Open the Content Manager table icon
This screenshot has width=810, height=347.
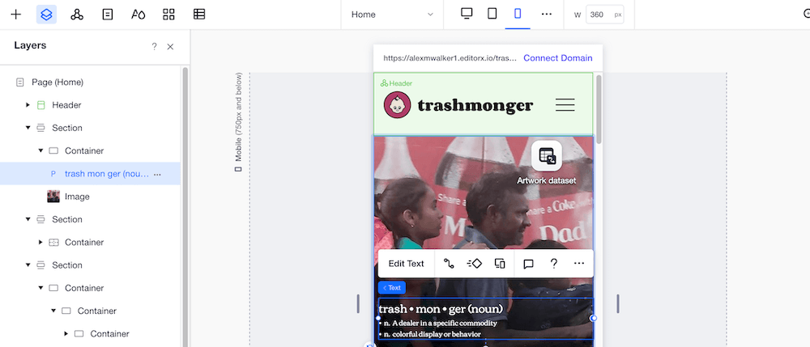point(199,15)
